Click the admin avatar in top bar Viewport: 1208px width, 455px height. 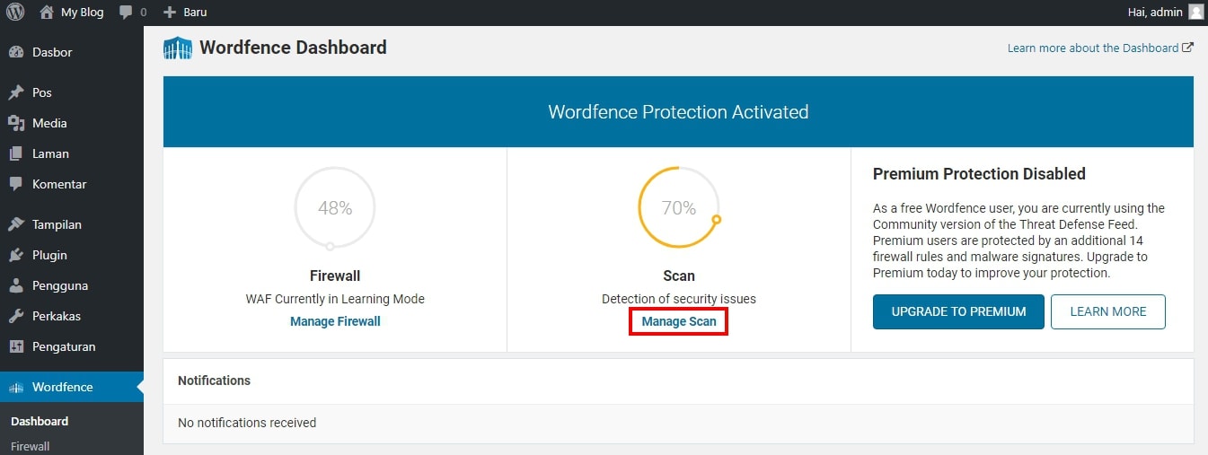pyautogui.click(x=1195, y=13)
